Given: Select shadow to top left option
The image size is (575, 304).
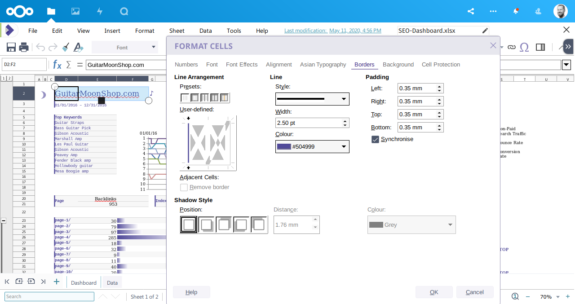Looking at the screenshot, I should pos(259,225).
